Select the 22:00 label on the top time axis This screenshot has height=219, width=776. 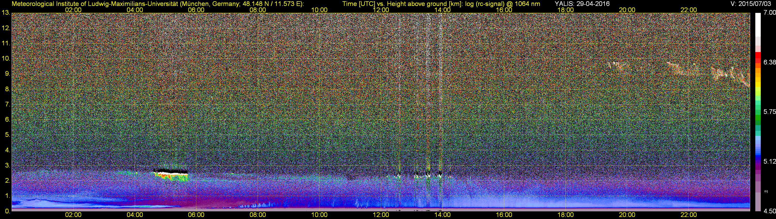pyautogui.click(x=689, y=10)
